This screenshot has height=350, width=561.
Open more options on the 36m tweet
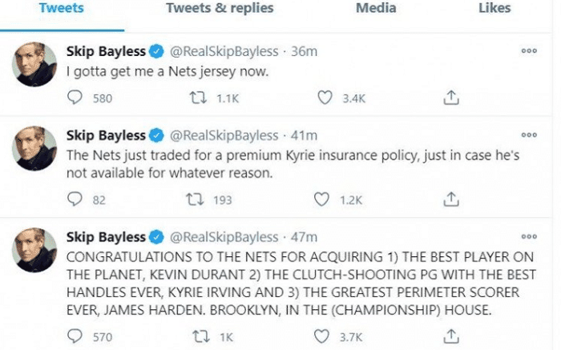[528, 50]
